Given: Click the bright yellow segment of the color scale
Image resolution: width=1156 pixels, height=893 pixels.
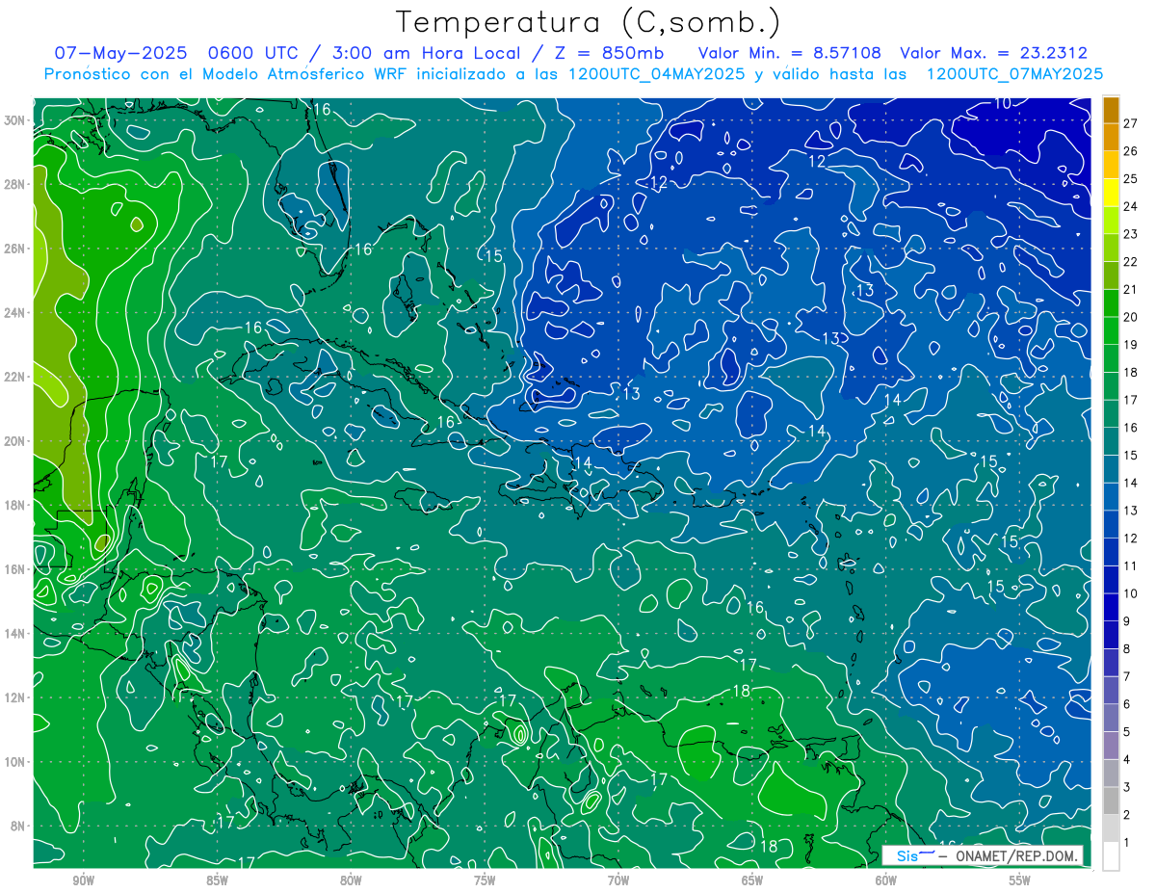Looking at the screenshot, I should tap(1111, 193).
